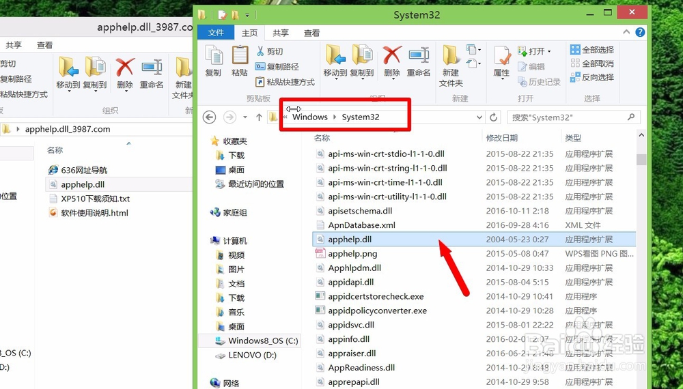Image resolution: width=683 pixels, height=389 pixels.
Task: Select XP510下载须知.txt file
Action: (x=89, y=199)
